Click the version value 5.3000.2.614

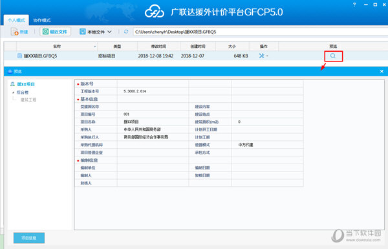click(x=135, y=91)
